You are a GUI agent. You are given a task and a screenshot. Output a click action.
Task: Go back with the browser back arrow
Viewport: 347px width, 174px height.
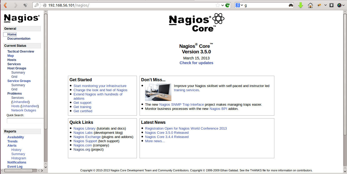pyautogui.click(x=5, y=5)
